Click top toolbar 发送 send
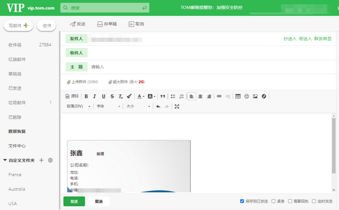 [x=78, y=24]
